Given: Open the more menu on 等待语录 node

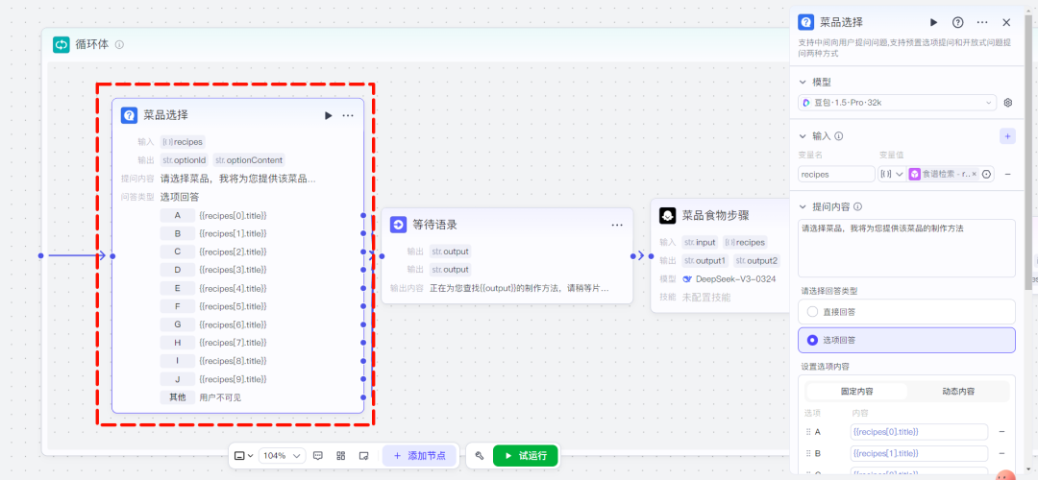Looking at the screenshot, I should click(x=617, y=225).
